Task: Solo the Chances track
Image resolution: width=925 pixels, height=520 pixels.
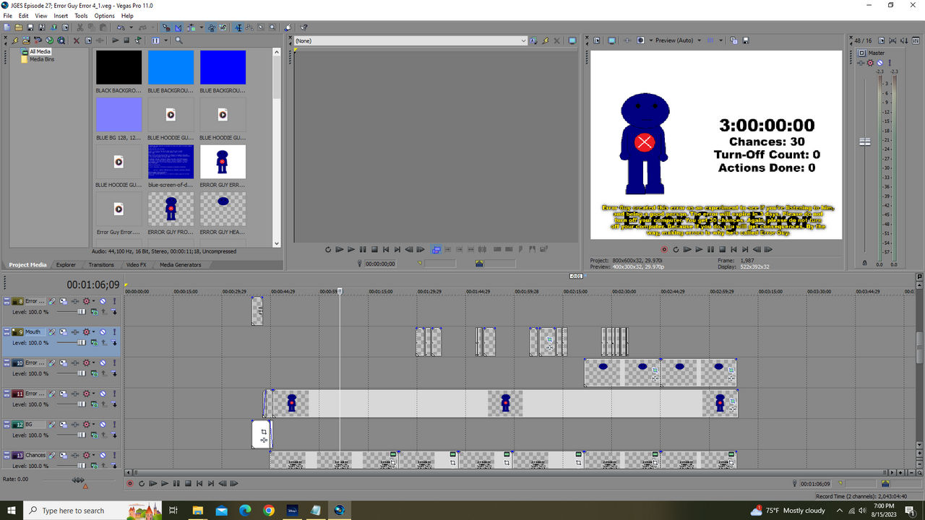Action: [114, 455]
